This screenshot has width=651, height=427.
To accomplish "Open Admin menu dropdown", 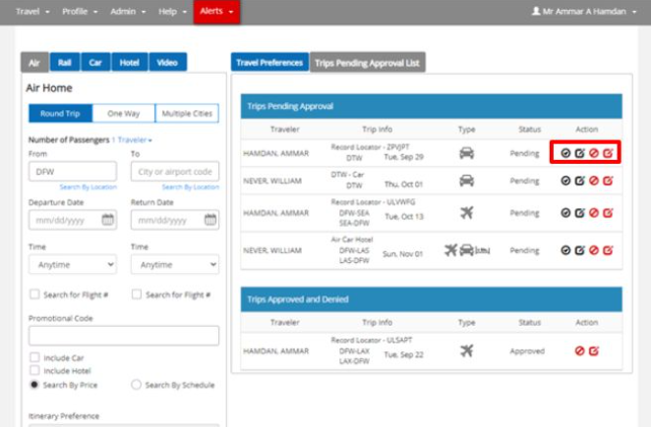I will click(x=128, y=12).
